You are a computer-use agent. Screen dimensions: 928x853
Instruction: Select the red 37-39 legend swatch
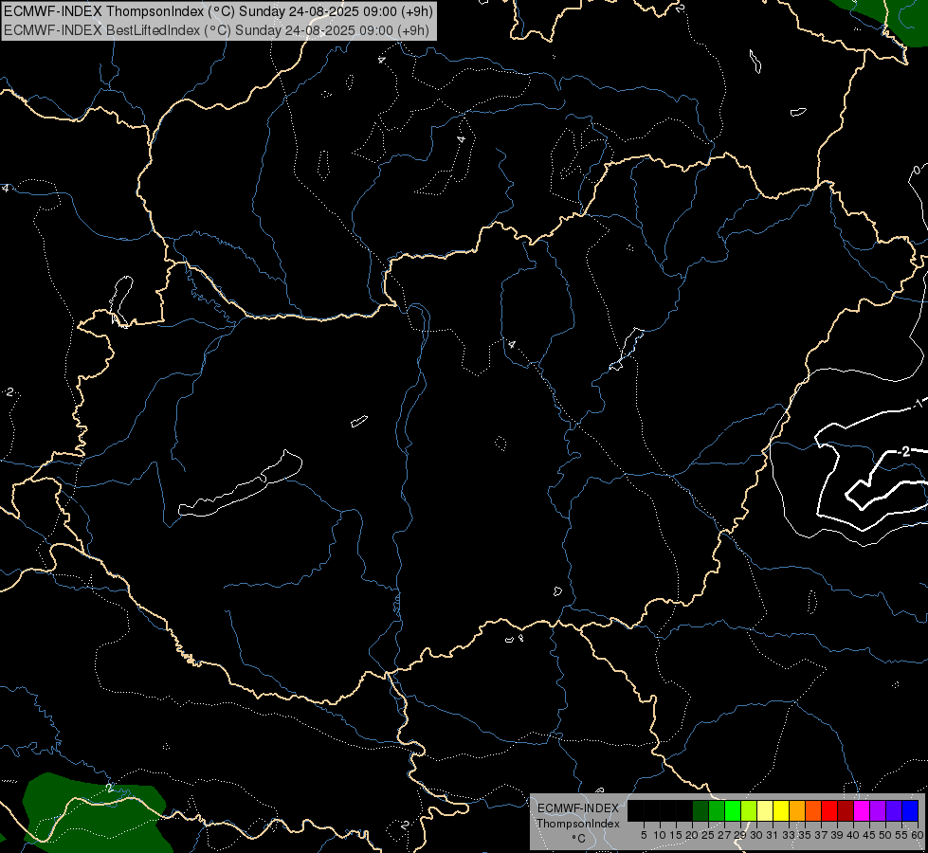pos(829,810)
